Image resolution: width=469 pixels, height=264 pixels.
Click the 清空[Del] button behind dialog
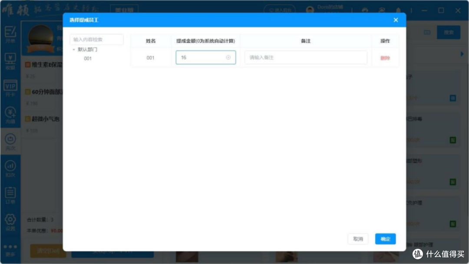(x=48, y=251)
